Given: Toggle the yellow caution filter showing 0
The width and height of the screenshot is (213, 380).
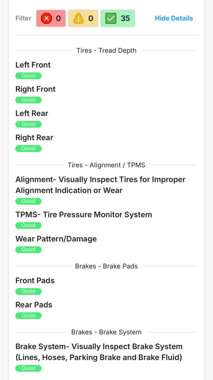Looking at the screenshot, I should point(83,18).
